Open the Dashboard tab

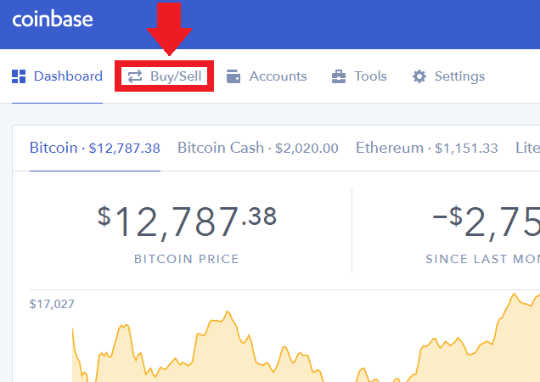tap(57, 76)
